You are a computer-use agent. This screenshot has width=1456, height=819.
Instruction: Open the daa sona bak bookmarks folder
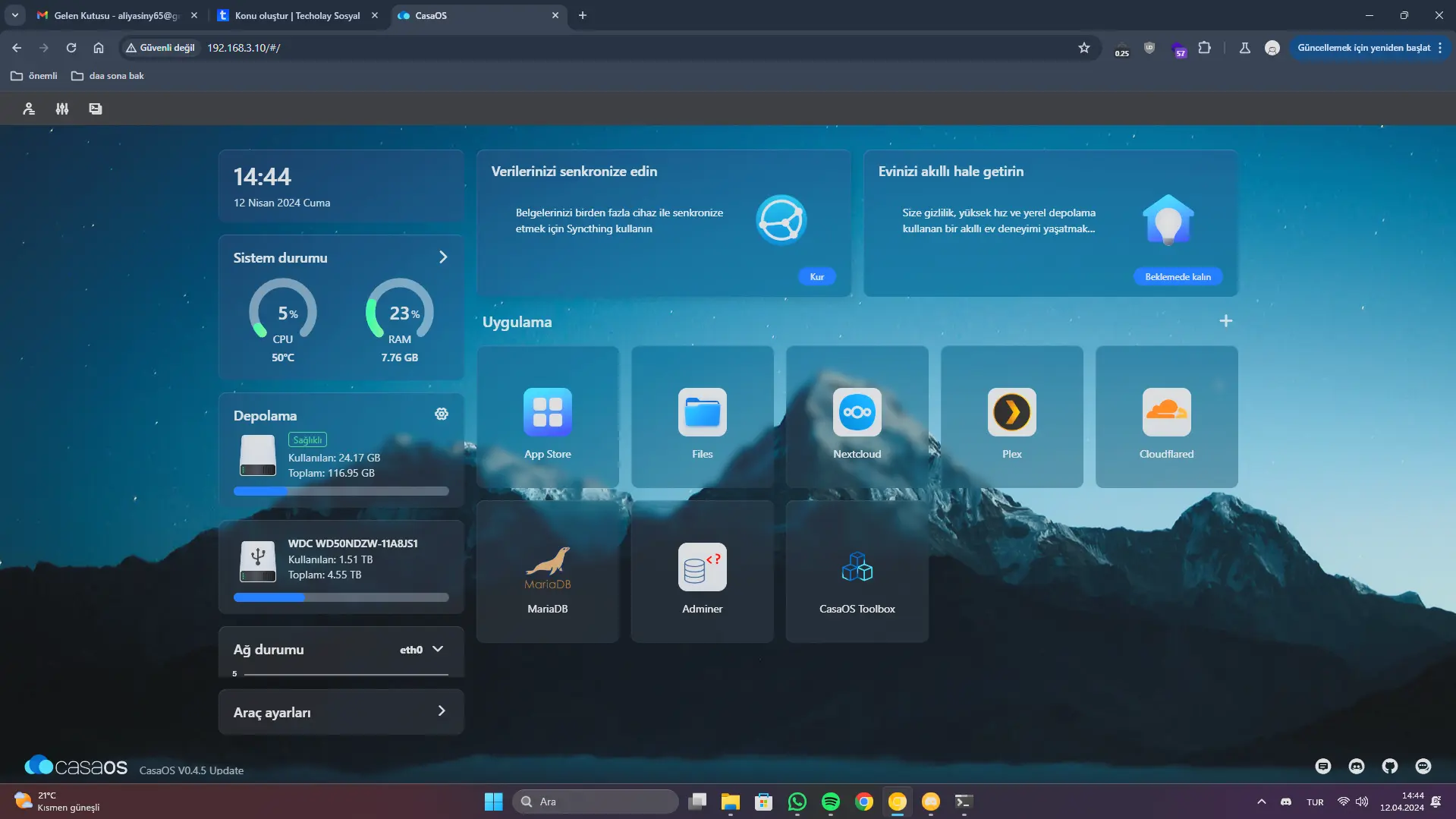point(108,76)
